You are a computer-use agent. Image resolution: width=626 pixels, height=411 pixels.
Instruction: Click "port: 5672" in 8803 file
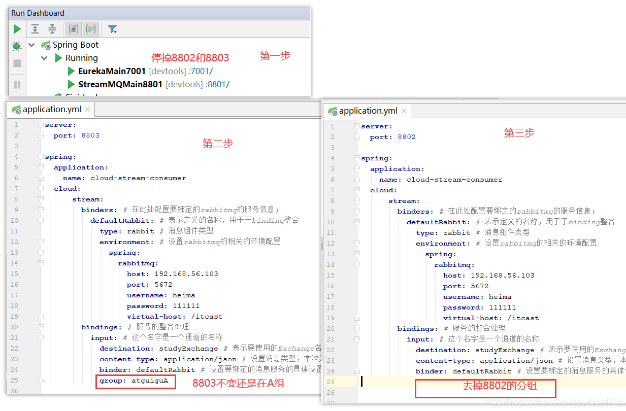click(x=150, y=285)
